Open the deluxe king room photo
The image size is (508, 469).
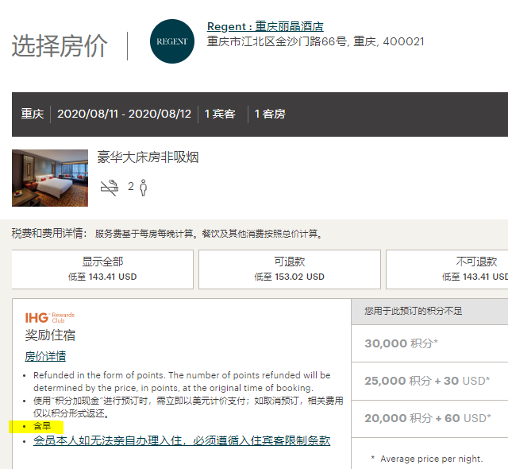50,178
